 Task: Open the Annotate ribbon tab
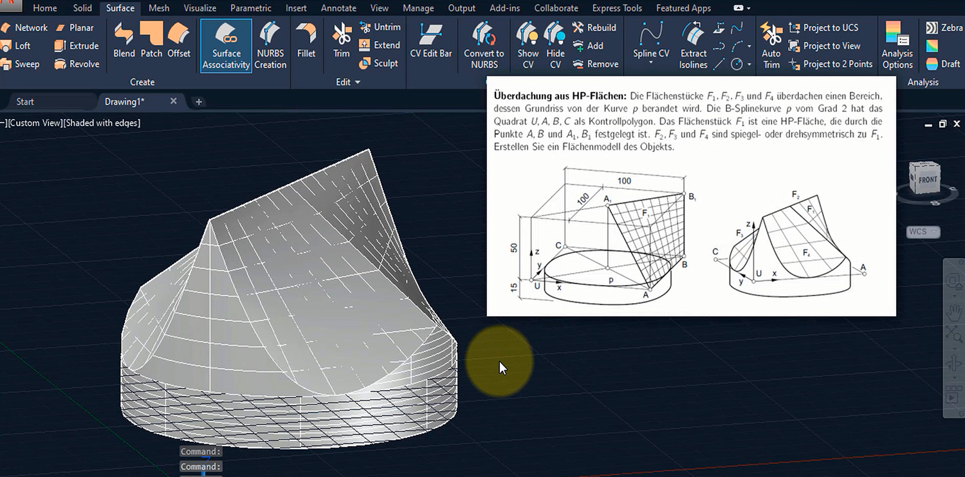click(x=338, y=8)
